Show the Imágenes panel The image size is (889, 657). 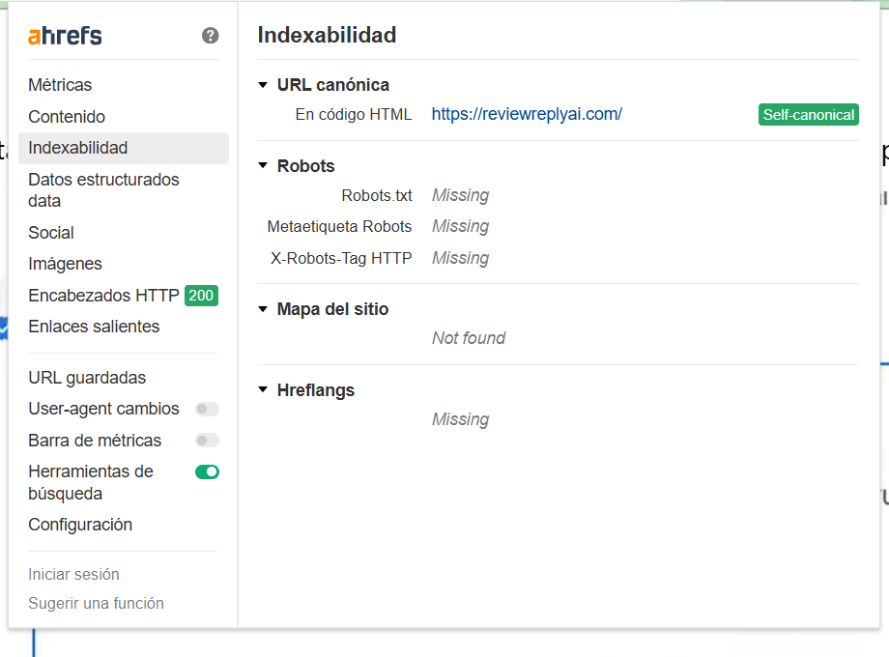pos(65,264)
